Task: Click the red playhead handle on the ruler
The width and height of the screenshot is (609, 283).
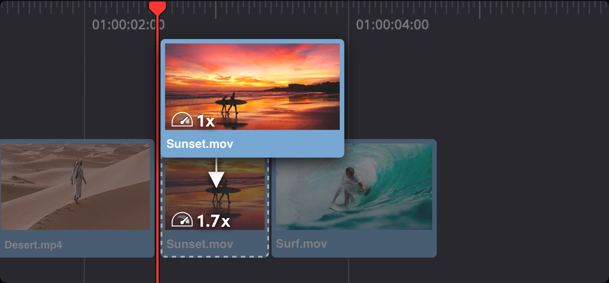Action: coord(158,6)
